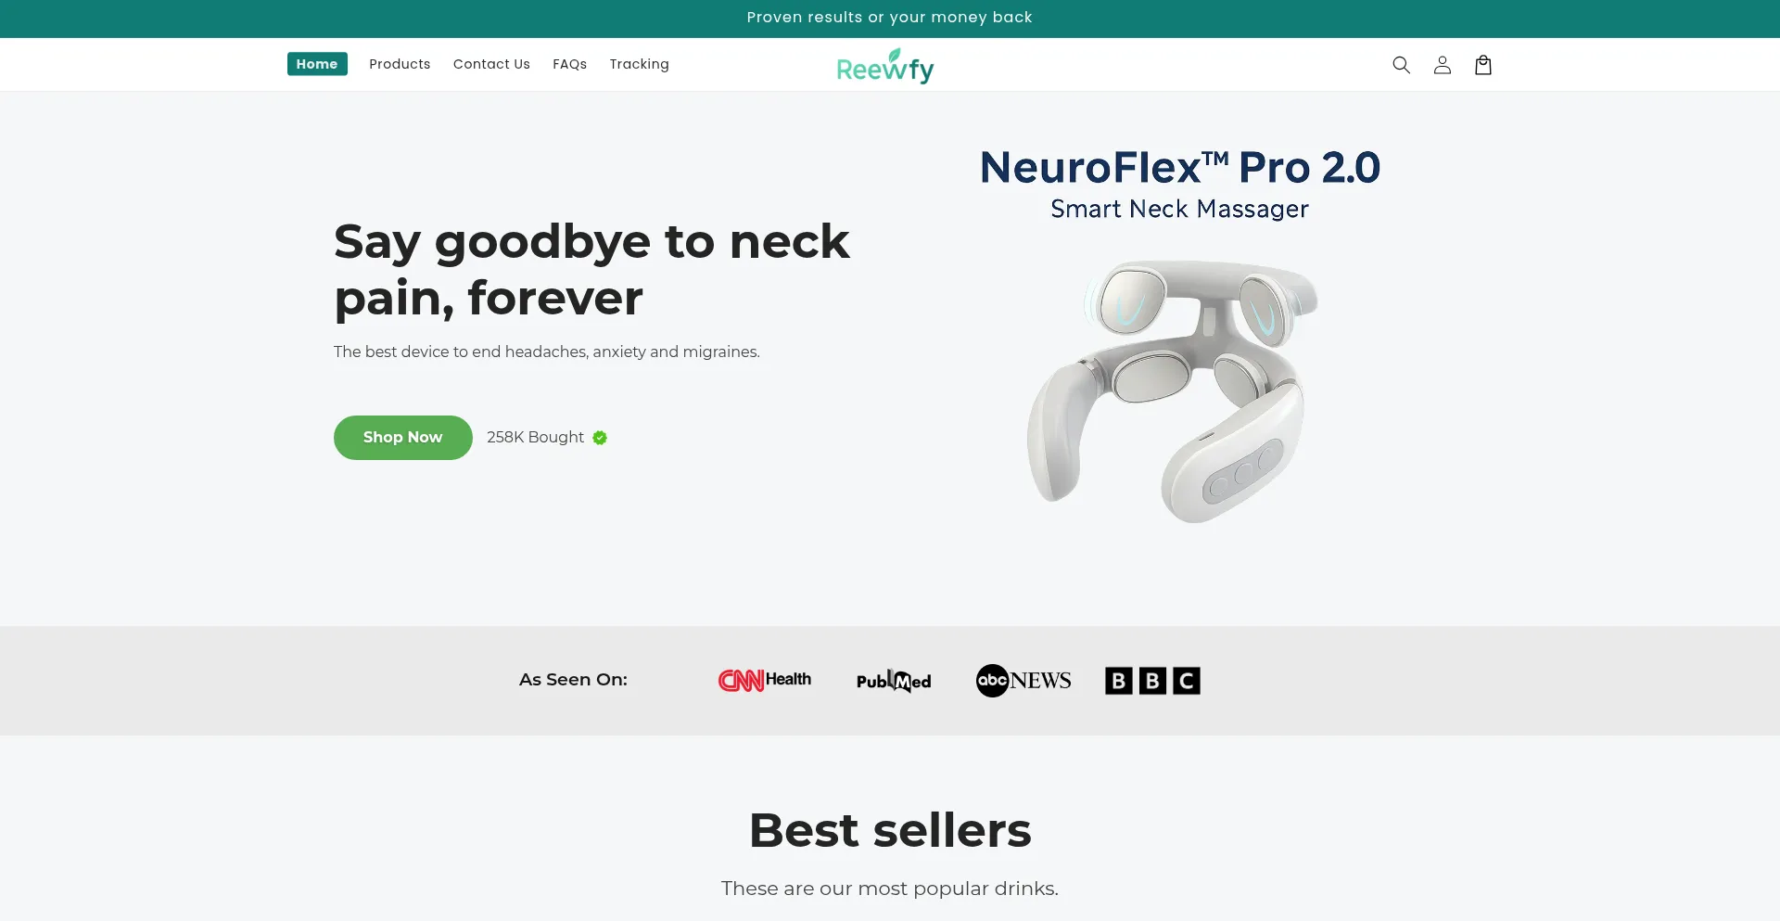Click the abc NEWS logo
The height and width of the screenshot is (921, 1780).
click(1023, 681)
